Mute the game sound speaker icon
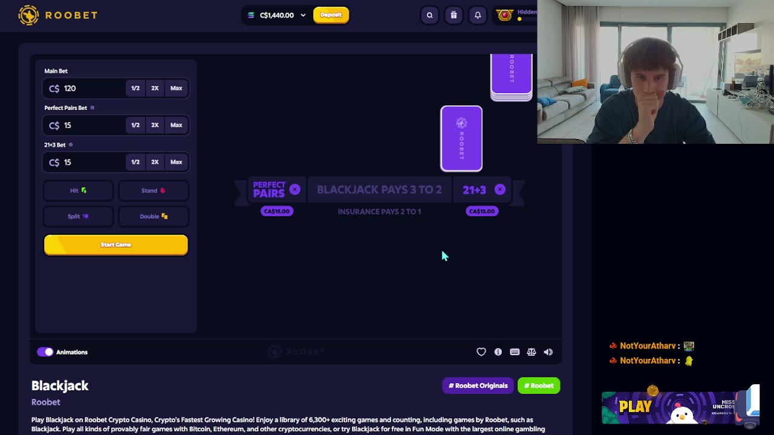 (548, 352)
